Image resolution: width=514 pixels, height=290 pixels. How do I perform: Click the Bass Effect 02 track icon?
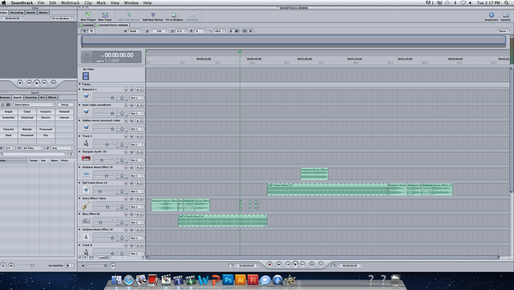[86, 221]
